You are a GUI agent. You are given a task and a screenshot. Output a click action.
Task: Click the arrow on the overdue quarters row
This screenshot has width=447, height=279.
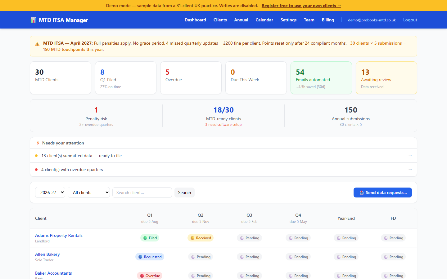click(410, 170)
